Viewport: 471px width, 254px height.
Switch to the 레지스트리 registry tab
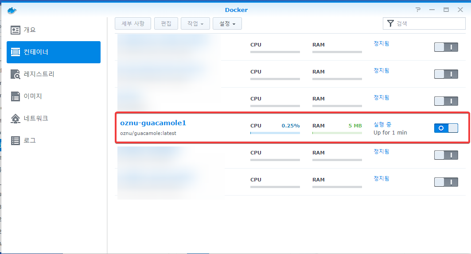tap(54, 74)
